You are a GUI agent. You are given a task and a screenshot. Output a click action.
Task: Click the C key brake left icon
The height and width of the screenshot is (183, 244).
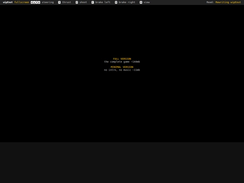click(x=93, y=2)
